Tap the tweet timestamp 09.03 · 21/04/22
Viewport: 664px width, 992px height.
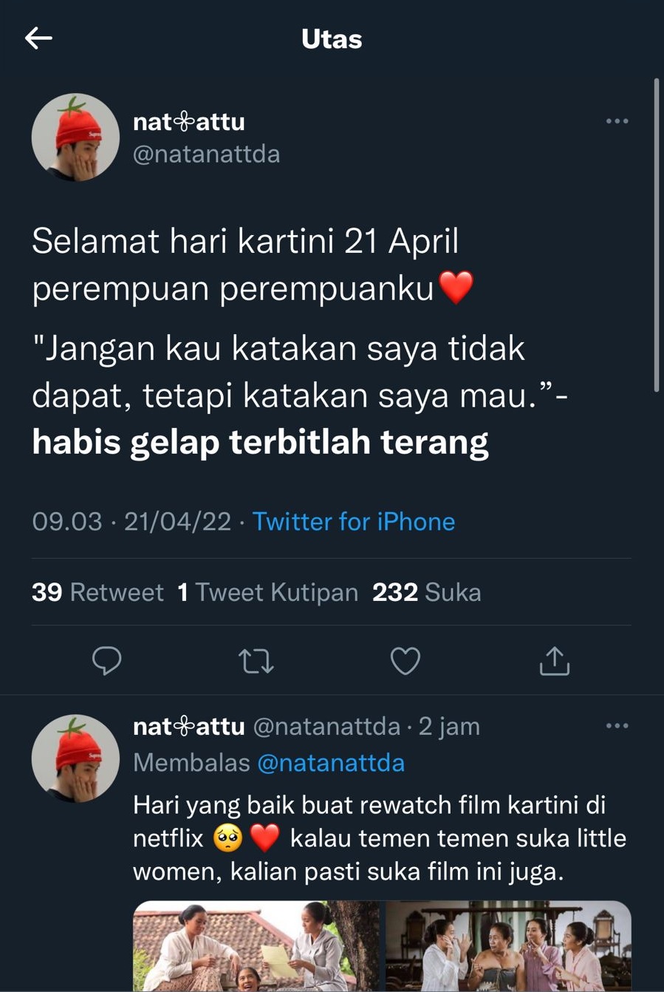click(x=131, y=522)
